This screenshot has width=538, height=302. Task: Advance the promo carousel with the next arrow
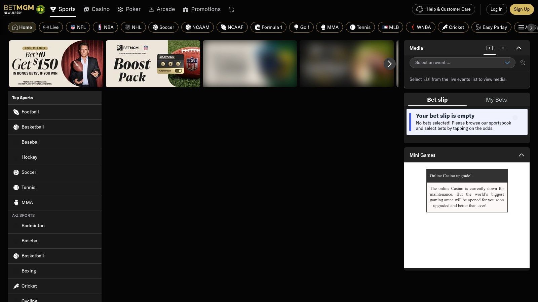click(x=389, y=64)
